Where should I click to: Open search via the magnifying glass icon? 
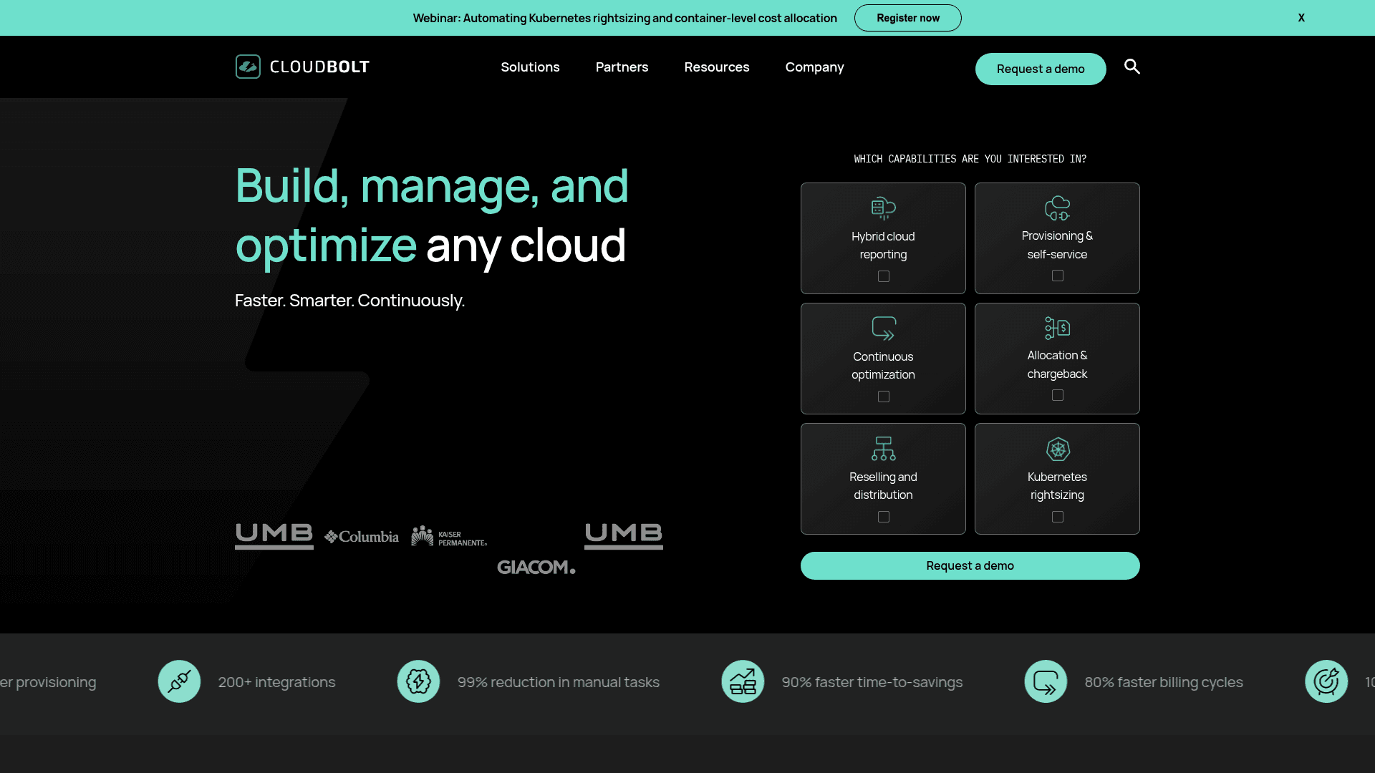[x=1132, y=67]
